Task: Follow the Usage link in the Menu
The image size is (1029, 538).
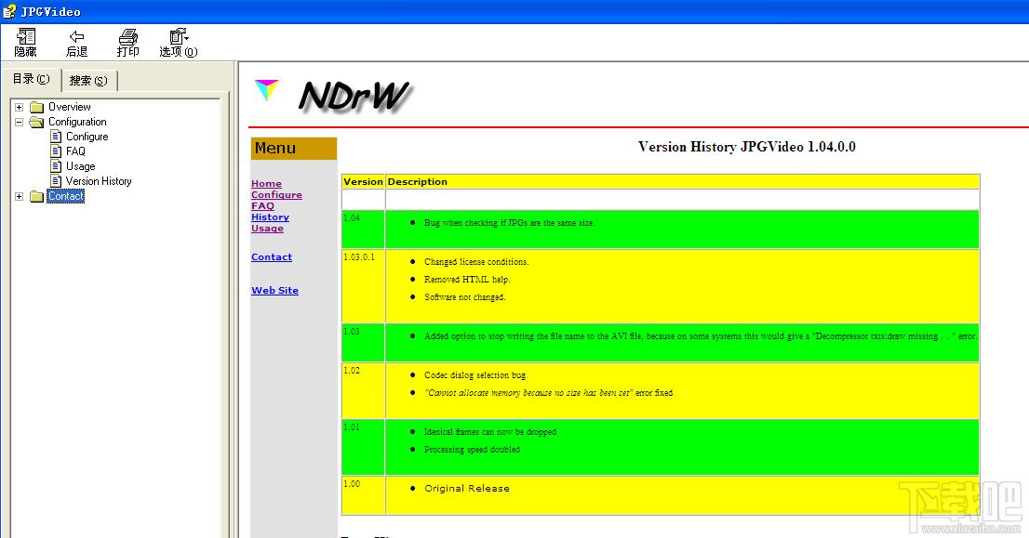Action: [268, 228]
